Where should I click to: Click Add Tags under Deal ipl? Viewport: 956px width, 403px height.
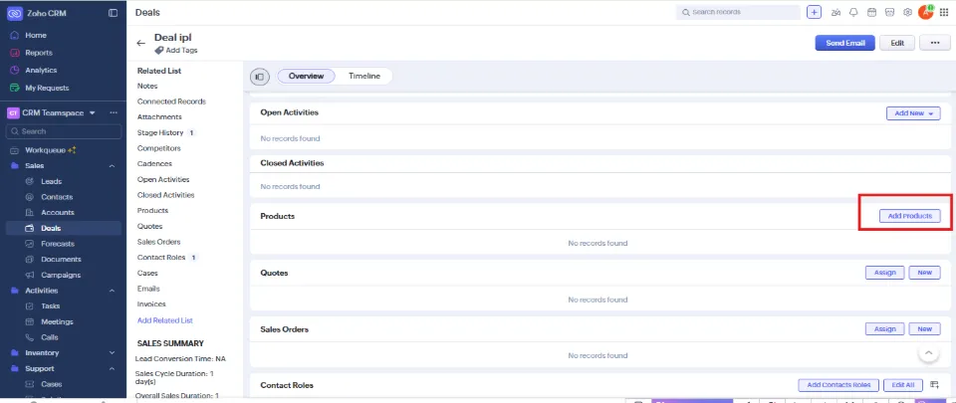click(x=176, y=51)
